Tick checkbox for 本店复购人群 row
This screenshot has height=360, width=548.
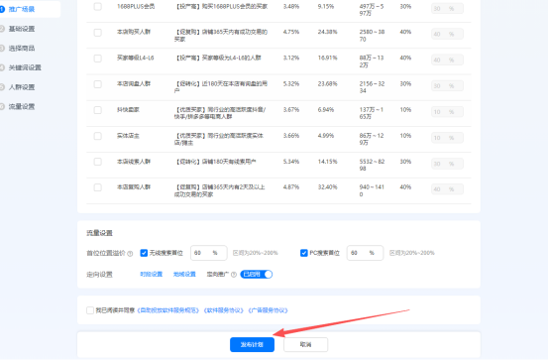coord(98,187)
